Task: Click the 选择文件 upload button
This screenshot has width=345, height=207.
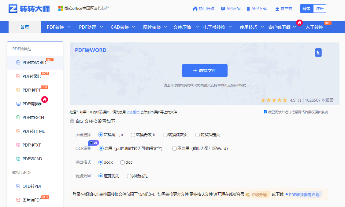Action: pyautogui.click(x=204, y=70)
